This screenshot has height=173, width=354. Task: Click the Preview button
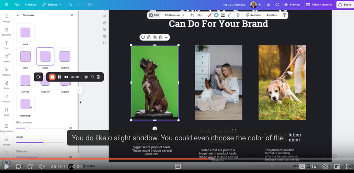tap(293, 5)
